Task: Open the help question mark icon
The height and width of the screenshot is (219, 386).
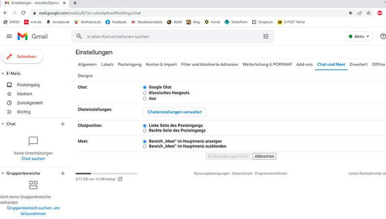Action: coord(383,36)
